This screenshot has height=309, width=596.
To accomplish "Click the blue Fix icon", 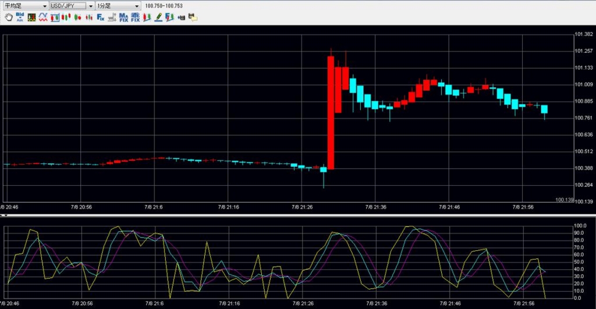I will [x=100, y=17].
